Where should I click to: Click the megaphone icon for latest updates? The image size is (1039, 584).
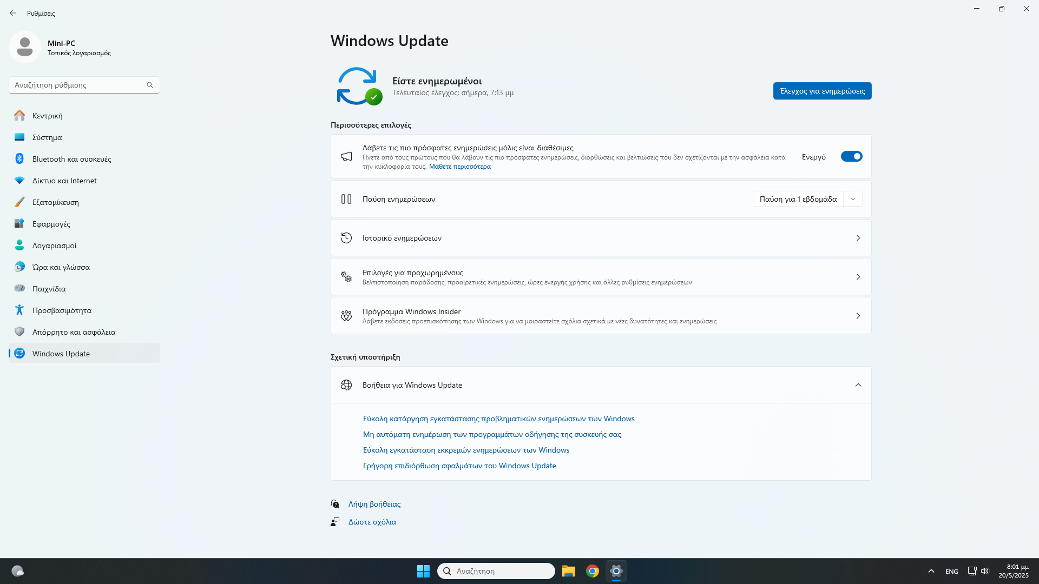(x=346, y=156)
